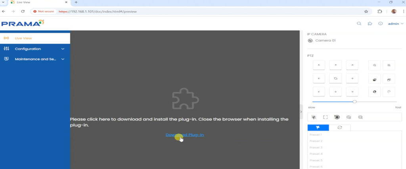Click the PTZ tilt up arrow
This screenshot has height=169, width=406.
click(335, 65)
